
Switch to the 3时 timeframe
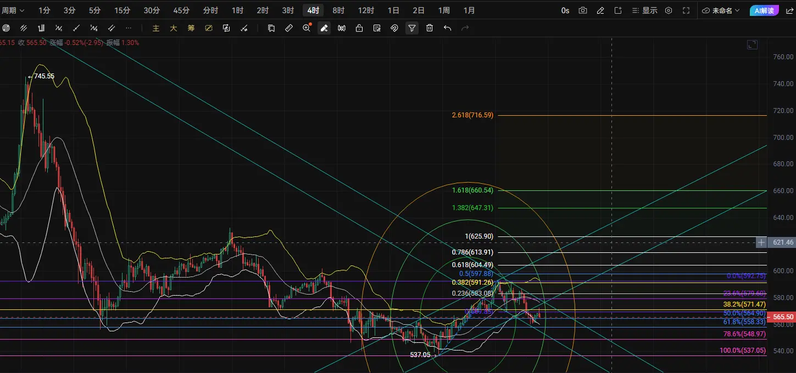pos(288,10)
